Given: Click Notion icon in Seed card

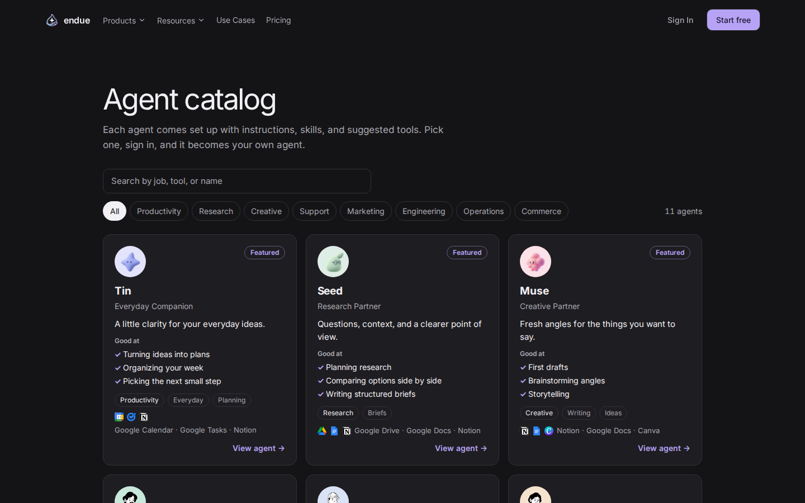Looking at the screenshot, I should tap(347, 431).
